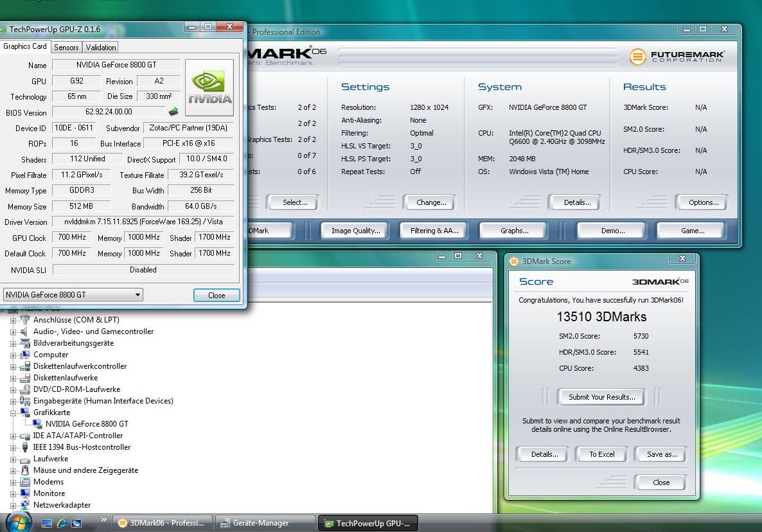
Task: Click the Anschlüsse (COM & LPT) device icon
Action: coord(25,320)
